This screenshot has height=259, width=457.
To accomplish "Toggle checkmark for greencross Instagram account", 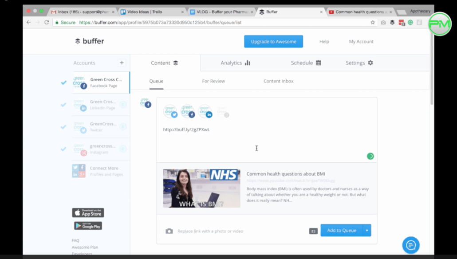I will 63,149.
